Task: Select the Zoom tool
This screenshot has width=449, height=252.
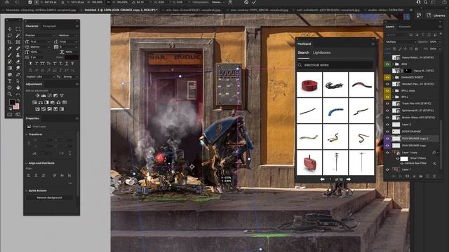Action: click(10, 94)
